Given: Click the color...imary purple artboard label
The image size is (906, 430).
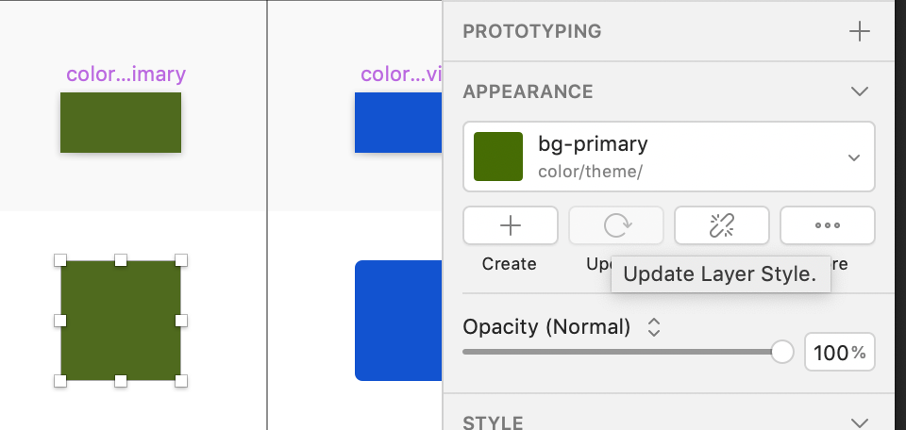Looking at the screenshot, I should tap(126, 74).
